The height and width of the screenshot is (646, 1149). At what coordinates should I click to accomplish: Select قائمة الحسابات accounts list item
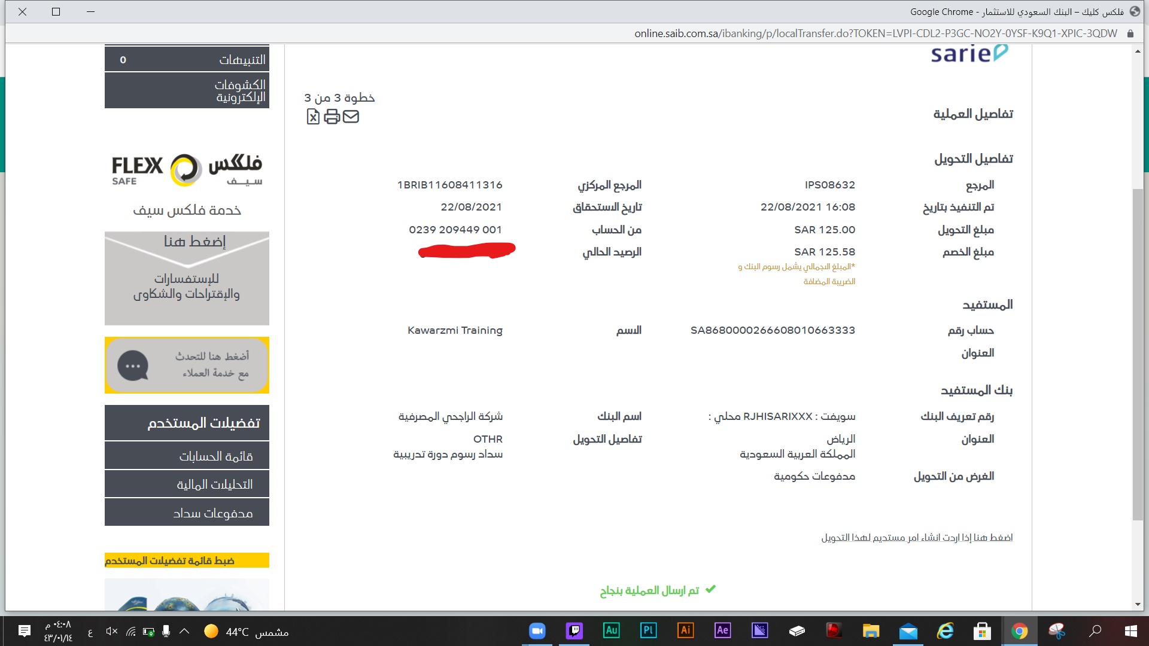tap(187, 456)
